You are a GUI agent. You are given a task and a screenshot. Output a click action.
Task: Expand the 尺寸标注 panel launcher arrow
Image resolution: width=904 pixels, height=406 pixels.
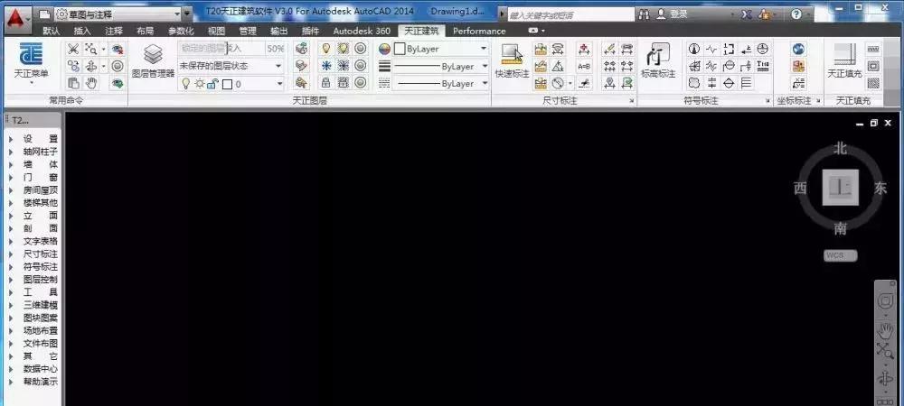point(632,101)
